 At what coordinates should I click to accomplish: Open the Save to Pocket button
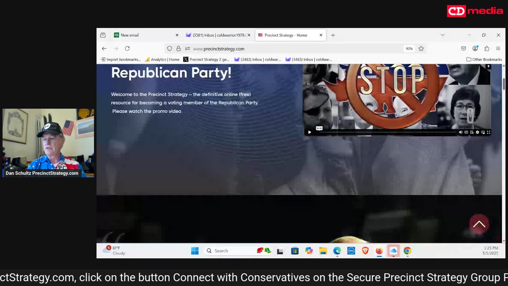point(464,48)
